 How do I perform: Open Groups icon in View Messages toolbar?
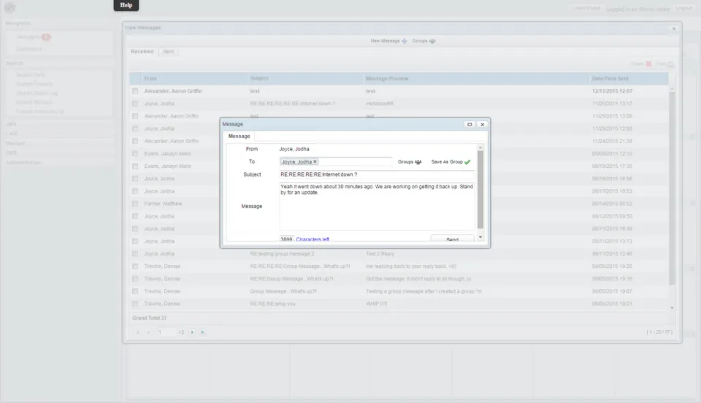click(432, 41)
